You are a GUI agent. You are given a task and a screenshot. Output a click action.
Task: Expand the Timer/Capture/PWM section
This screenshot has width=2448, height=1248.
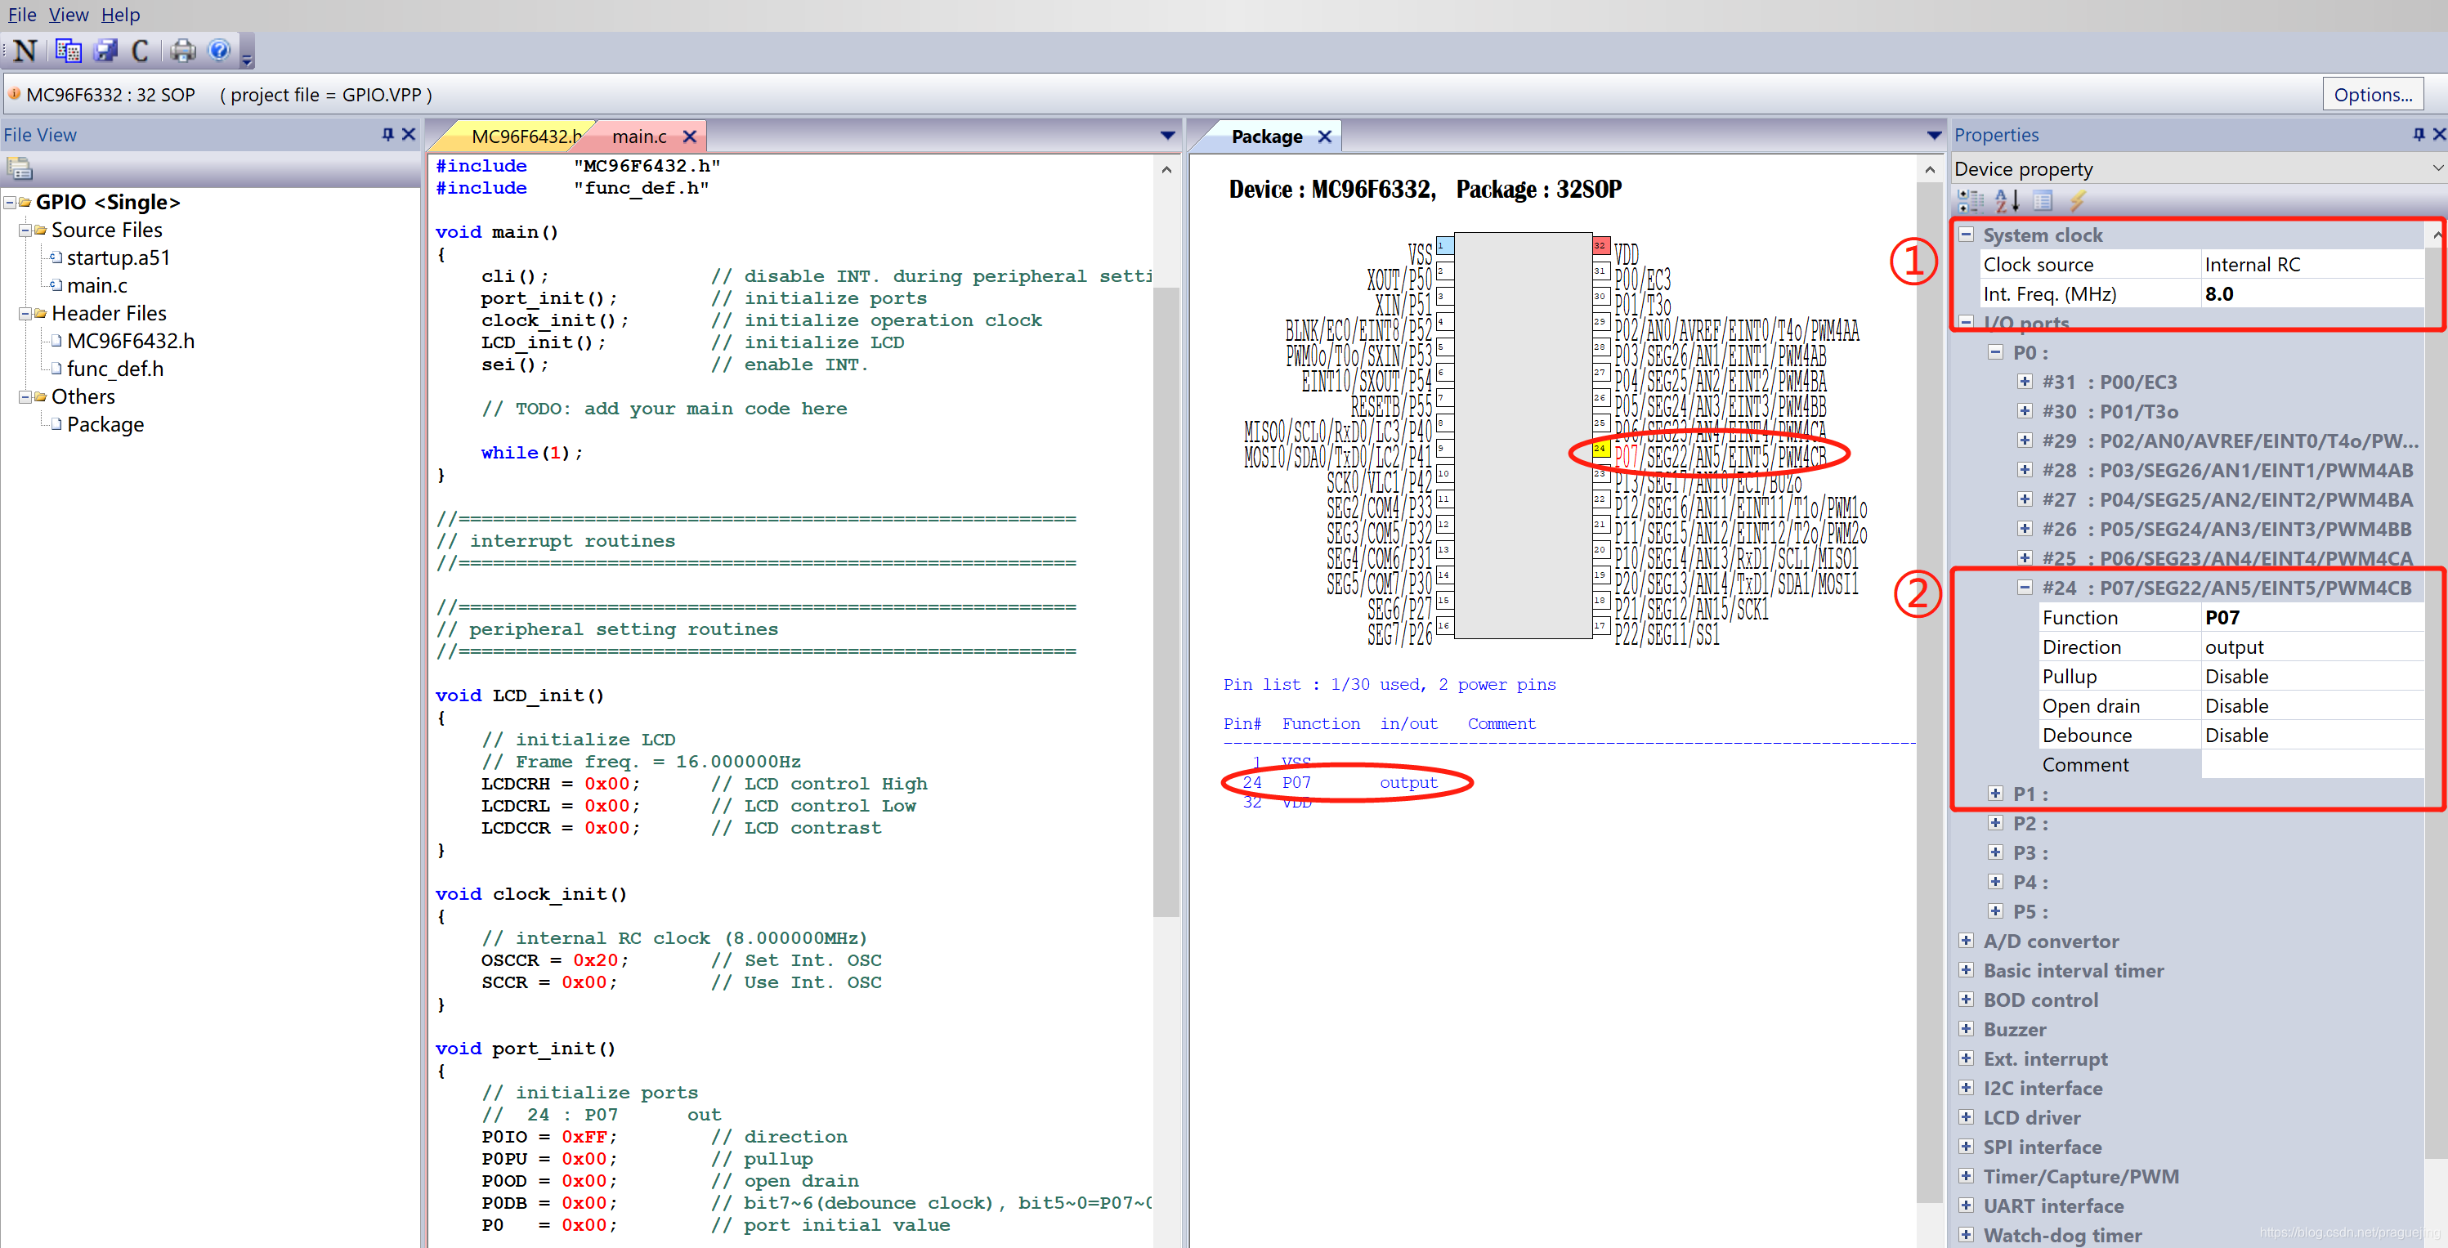1967,1177
